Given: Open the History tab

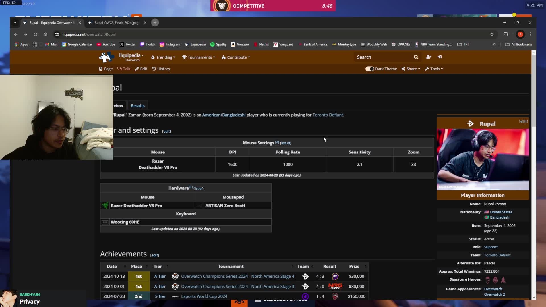Looking at the screenshot, I should 161,69.
